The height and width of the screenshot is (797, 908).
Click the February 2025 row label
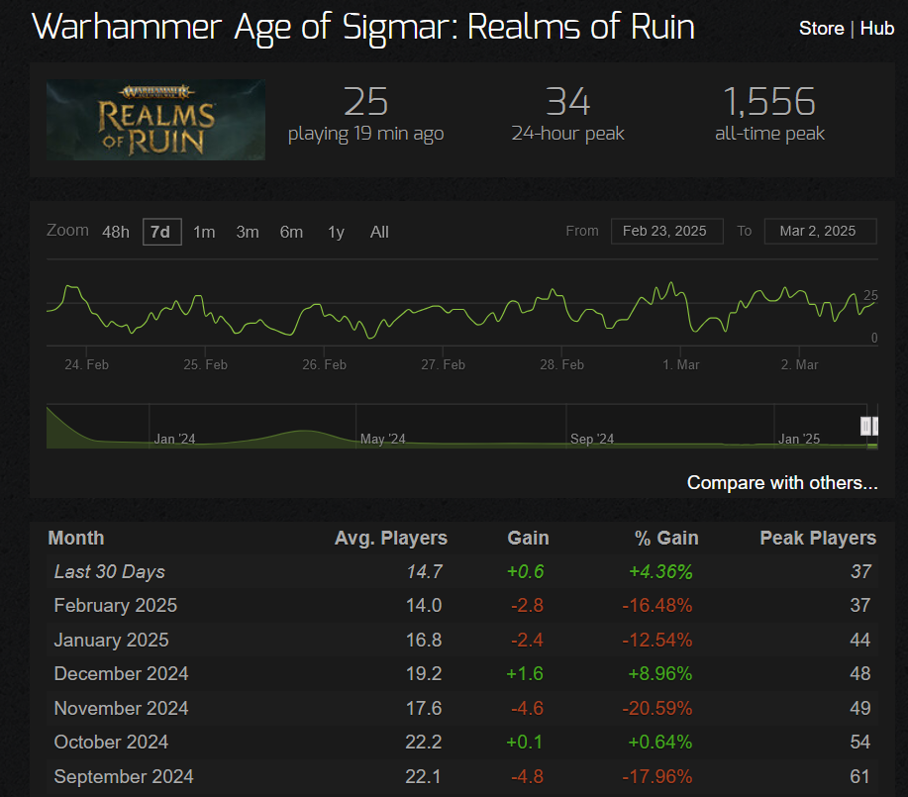coord(115,605)
